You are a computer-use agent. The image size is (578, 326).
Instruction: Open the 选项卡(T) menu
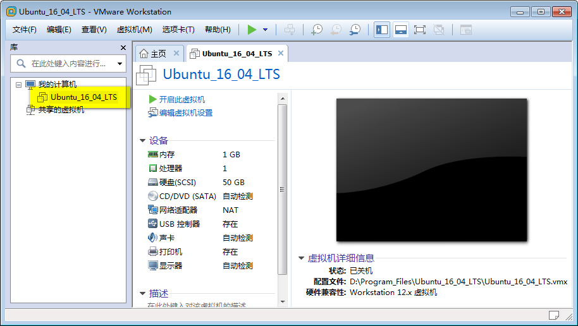178,30
